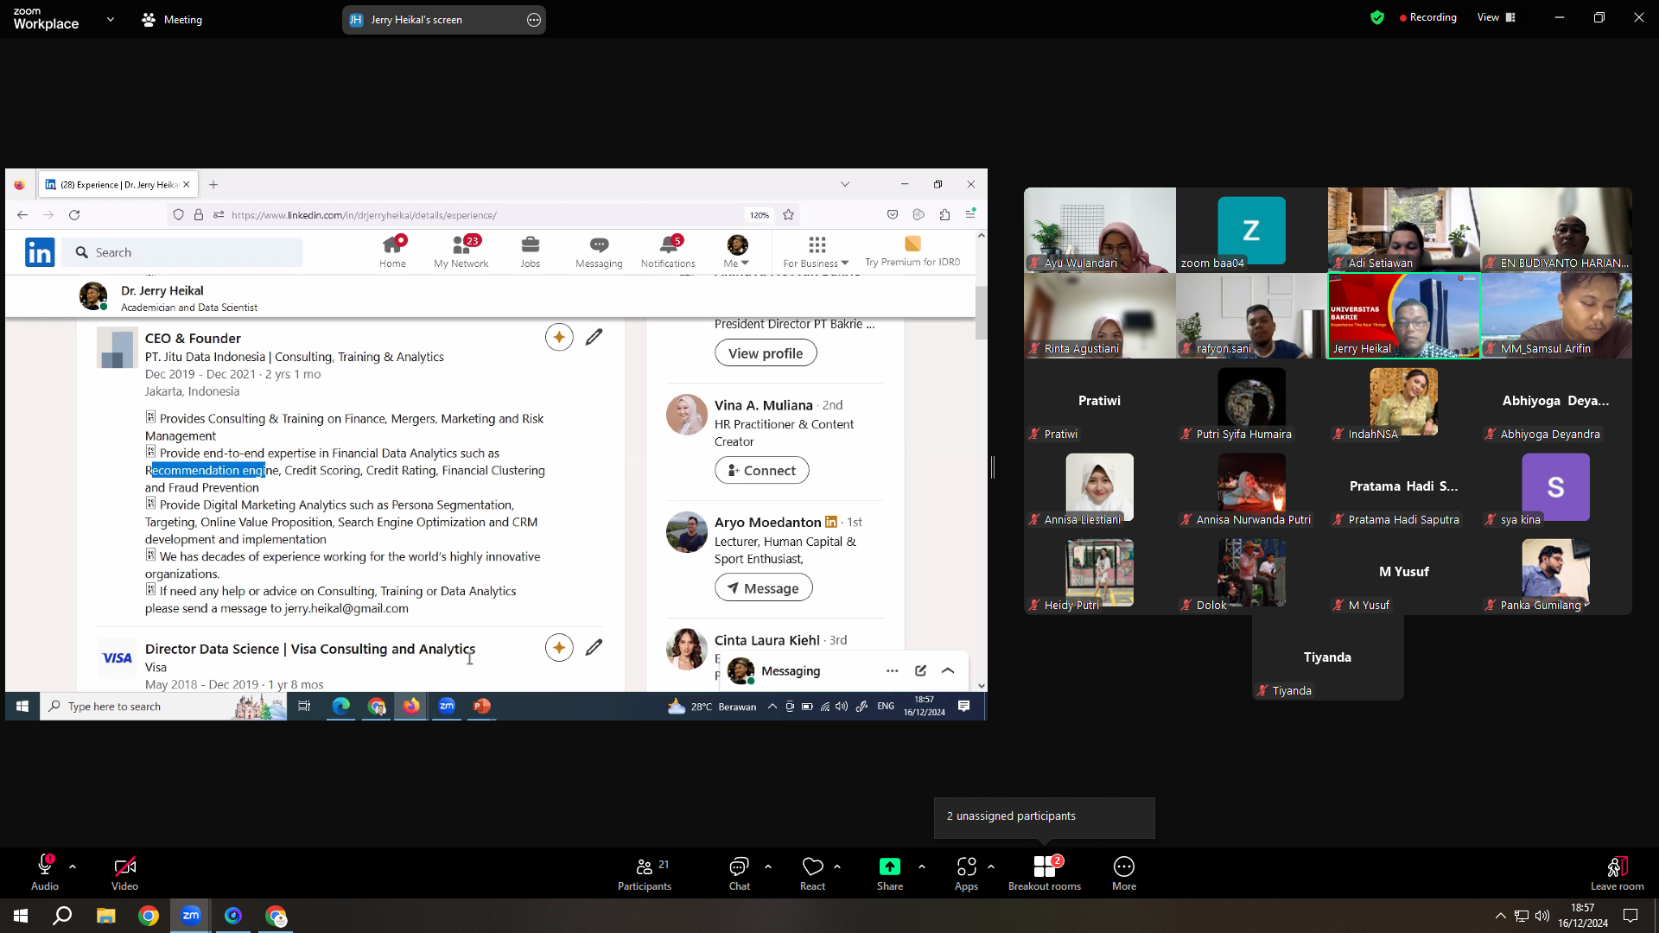Viewport: 1659px width, 933px height.
Task: Expand the chat options arrow
Action: [x=768, y=866]
